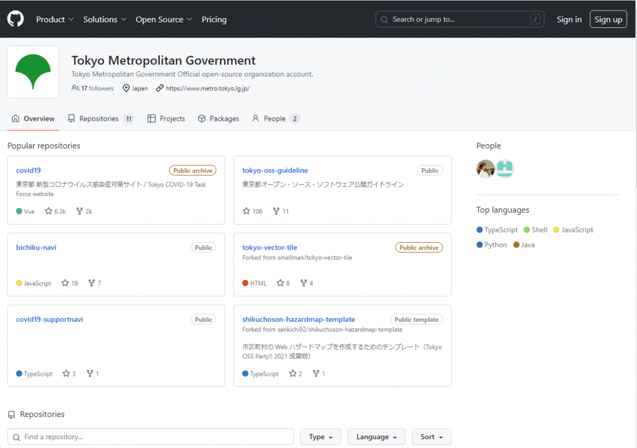View the 17 followers link

[x=93, y=88]
